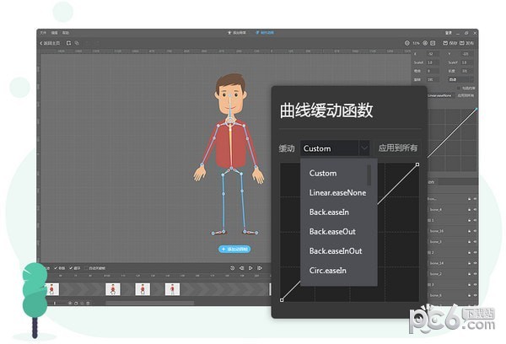Open the 文件 menu
The width and height of the screenshot is (506, 344).
42,33
